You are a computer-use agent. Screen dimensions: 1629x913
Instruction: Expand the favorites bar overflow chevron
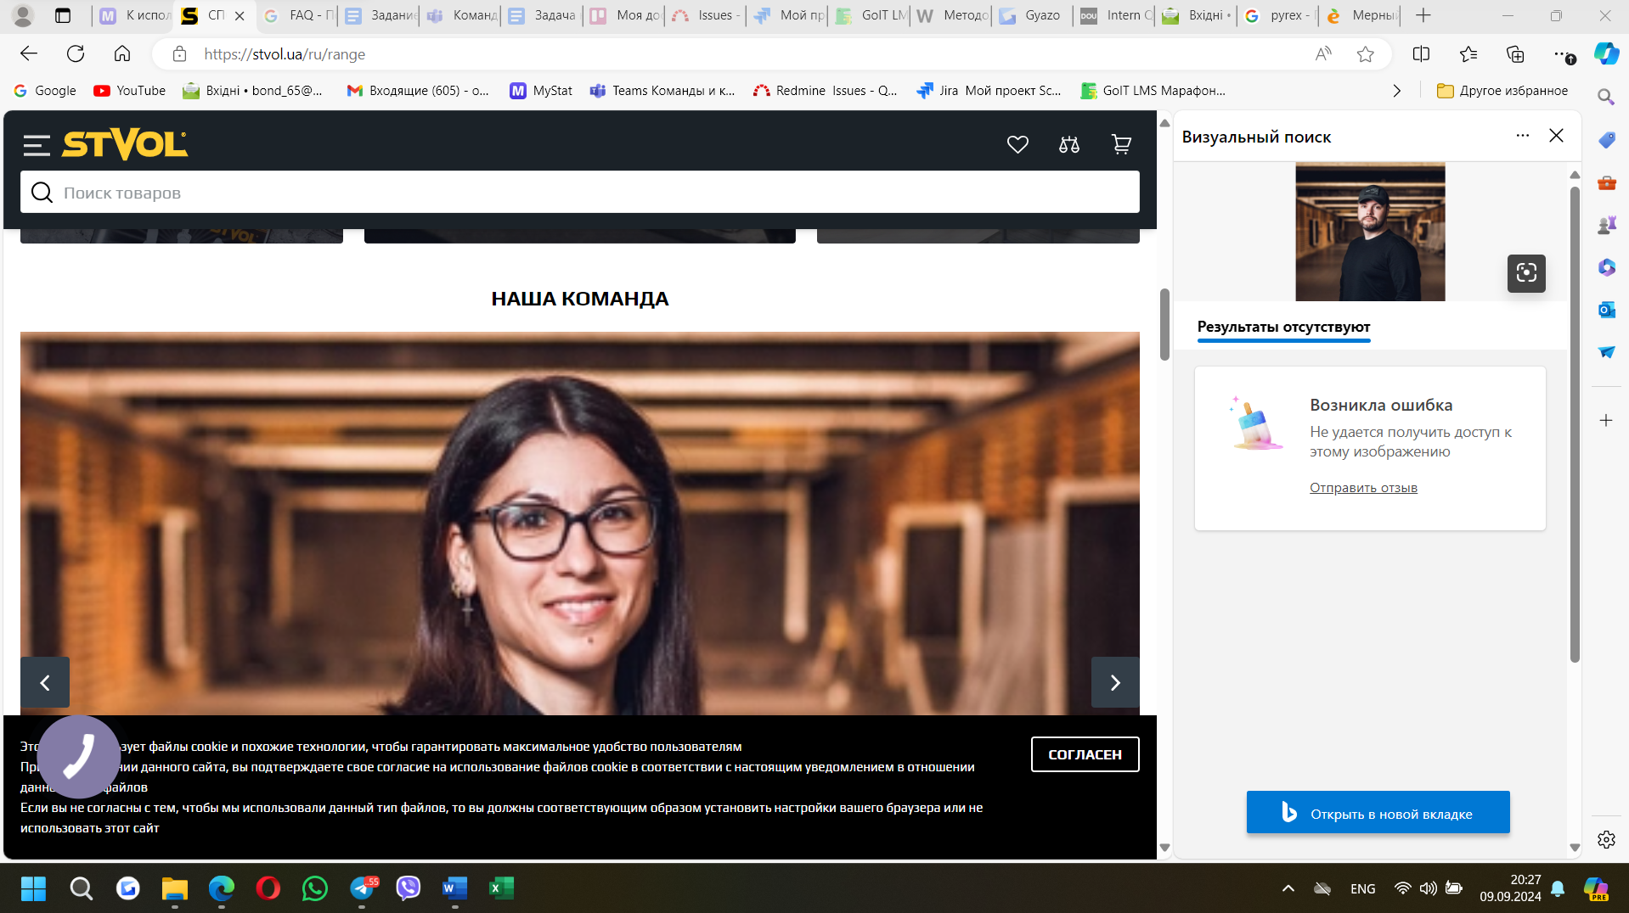click(x=1397, y=91)
